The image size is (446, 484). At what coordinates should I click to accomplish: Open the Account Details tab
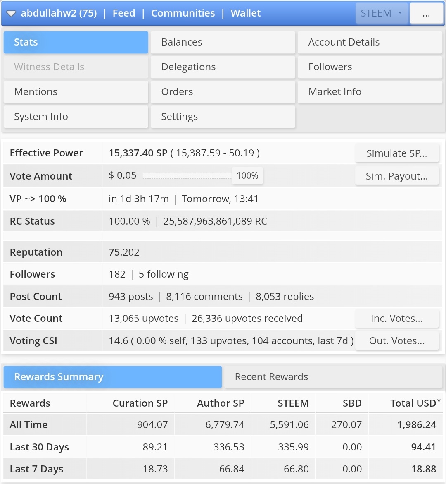tap(370, 42)
